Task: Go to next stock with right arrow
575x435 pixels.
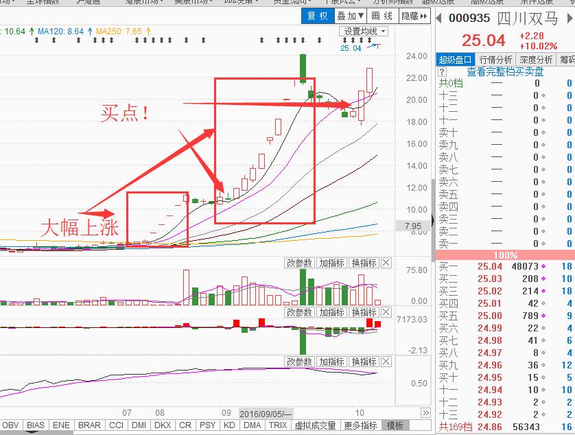Action: [571, 18]
